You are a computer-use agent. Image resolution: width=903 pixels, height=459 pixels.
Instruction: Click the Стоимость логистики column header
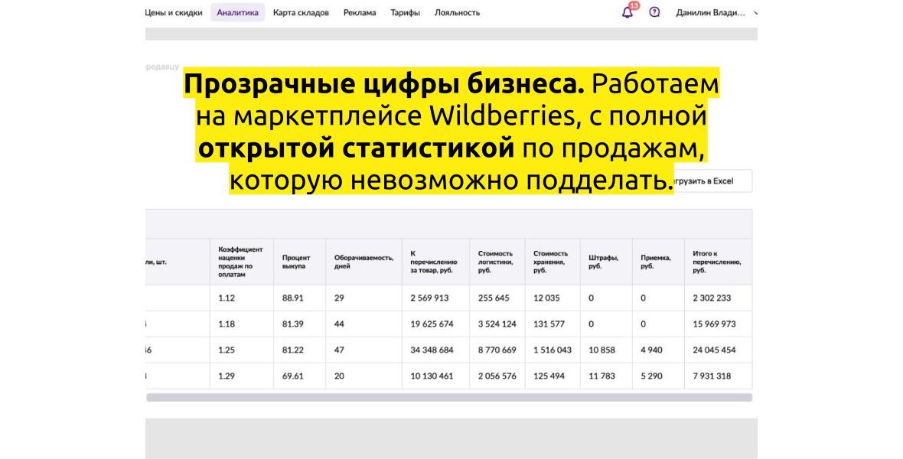(497, 262)
